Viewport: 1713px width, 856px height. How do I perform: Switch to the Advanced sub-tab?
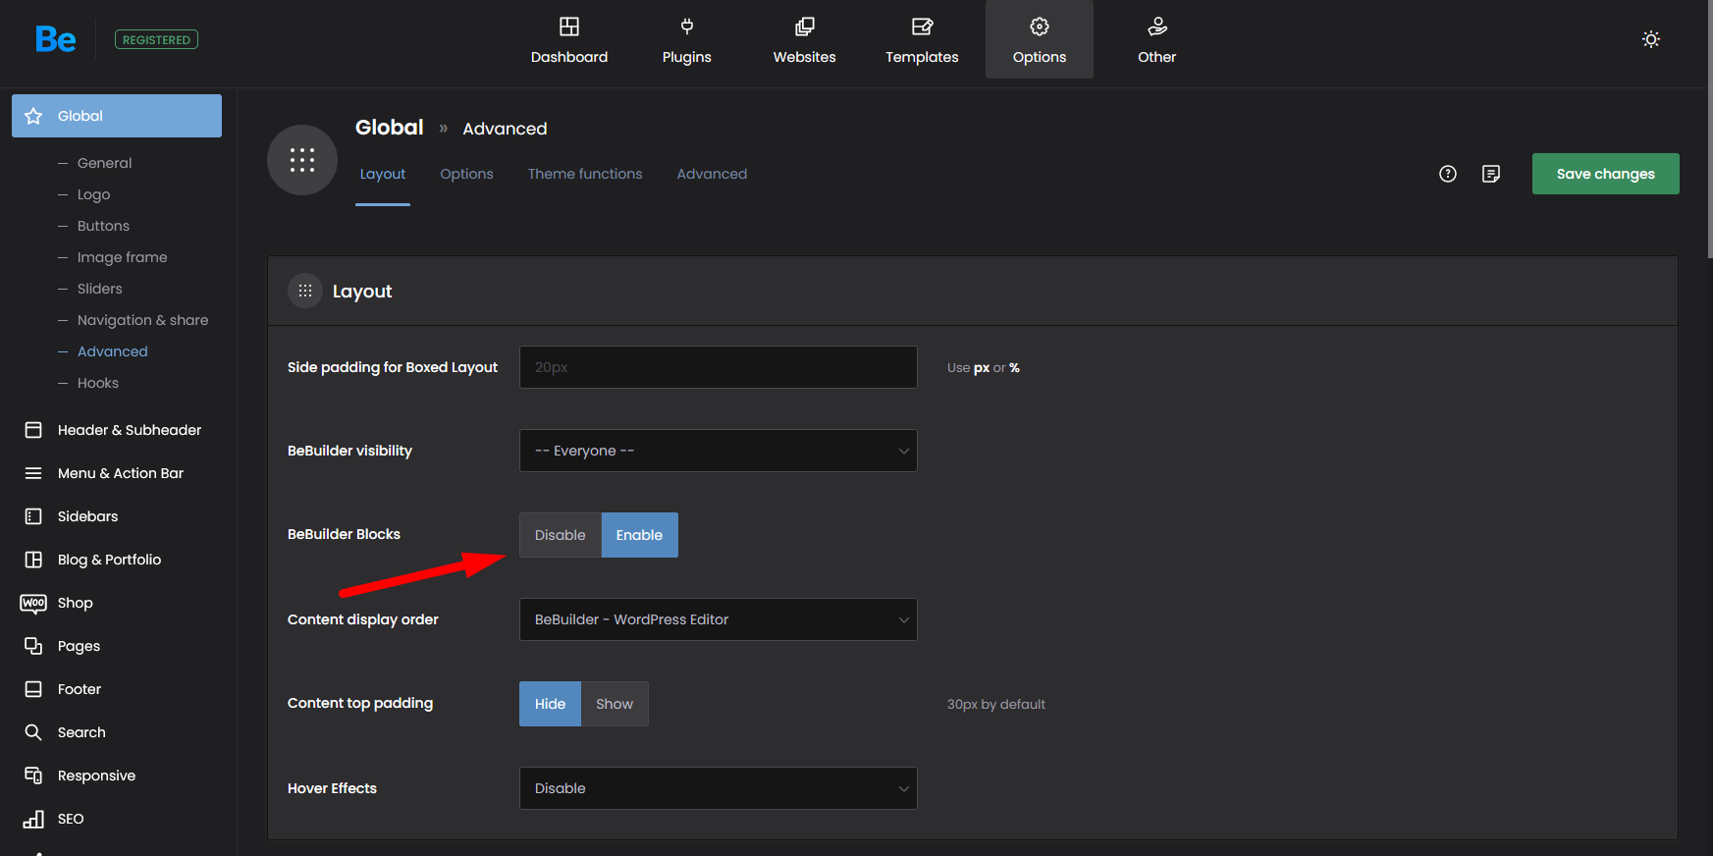[712, 174]
